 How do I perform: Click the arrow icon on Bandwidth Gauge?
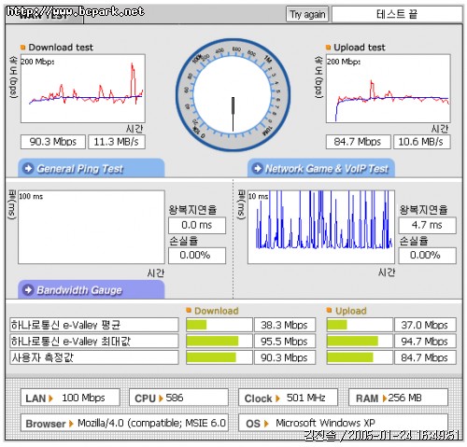[x=28, y=289]
